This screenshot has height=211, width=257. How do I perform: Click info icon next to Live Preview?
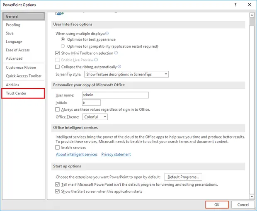coord(96,60)
